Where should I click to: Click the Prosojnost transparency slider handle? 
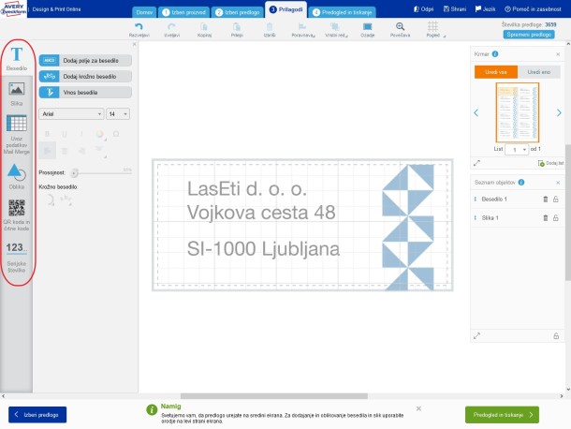[74, 172]
